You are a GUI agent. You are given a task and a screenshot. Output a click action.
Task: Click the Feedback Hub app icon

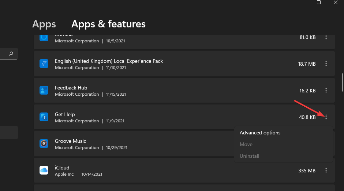[x=44, y=91]
